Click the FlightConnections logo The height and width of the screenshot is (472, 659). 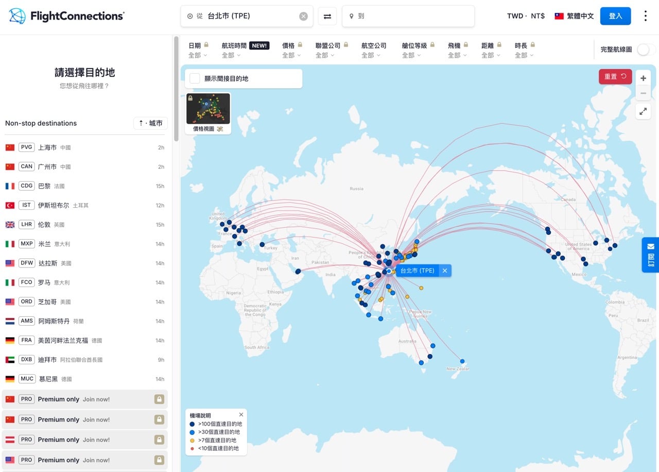click(66, 16)
